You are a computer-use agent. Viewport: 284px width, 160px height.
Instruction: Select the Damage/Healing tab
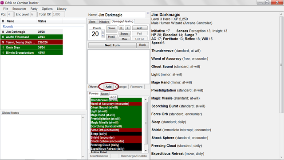point(122,21)
